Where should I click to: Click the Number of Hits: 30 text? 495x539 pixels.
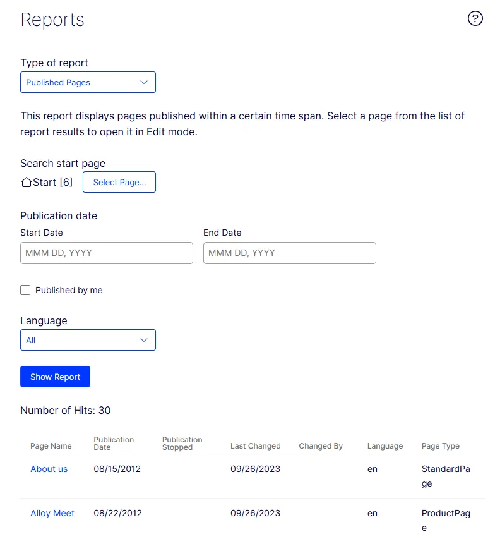65,410
